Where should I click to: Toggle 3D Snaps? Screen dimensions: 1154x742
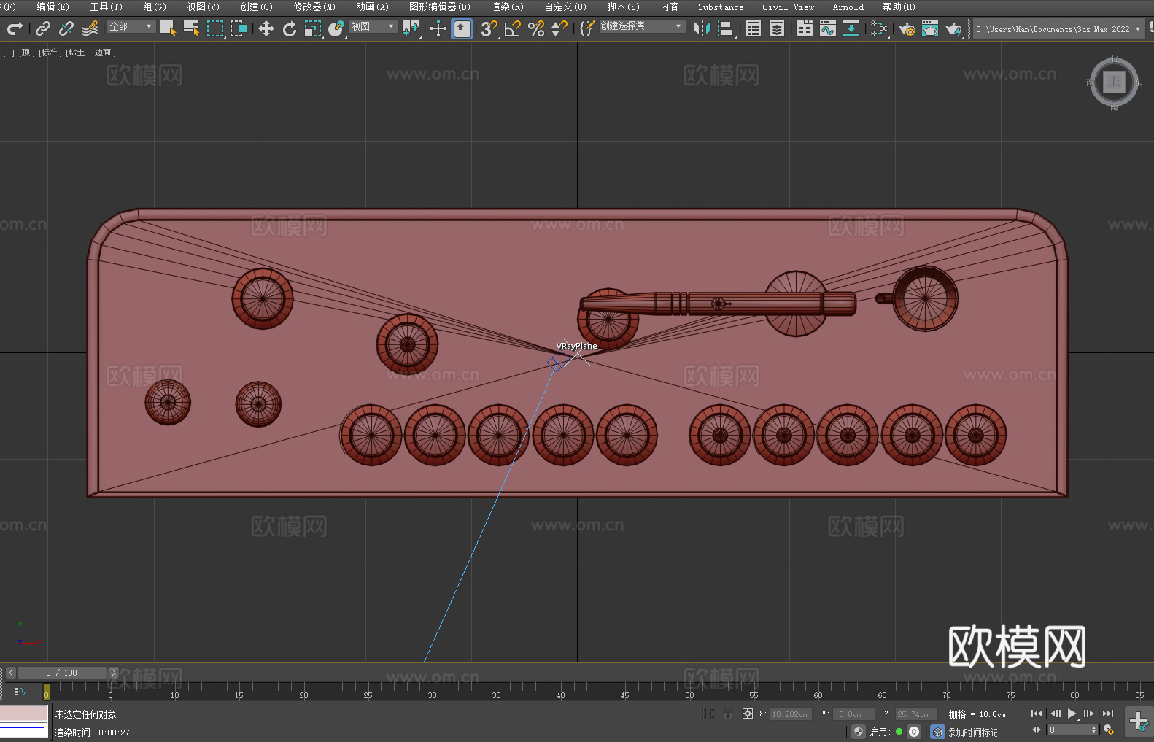[x=489, y=28]
